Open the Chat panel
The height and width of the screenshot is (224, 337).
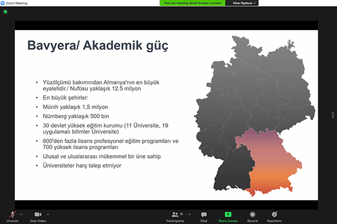pyautogui.click(x=204, y=217)
